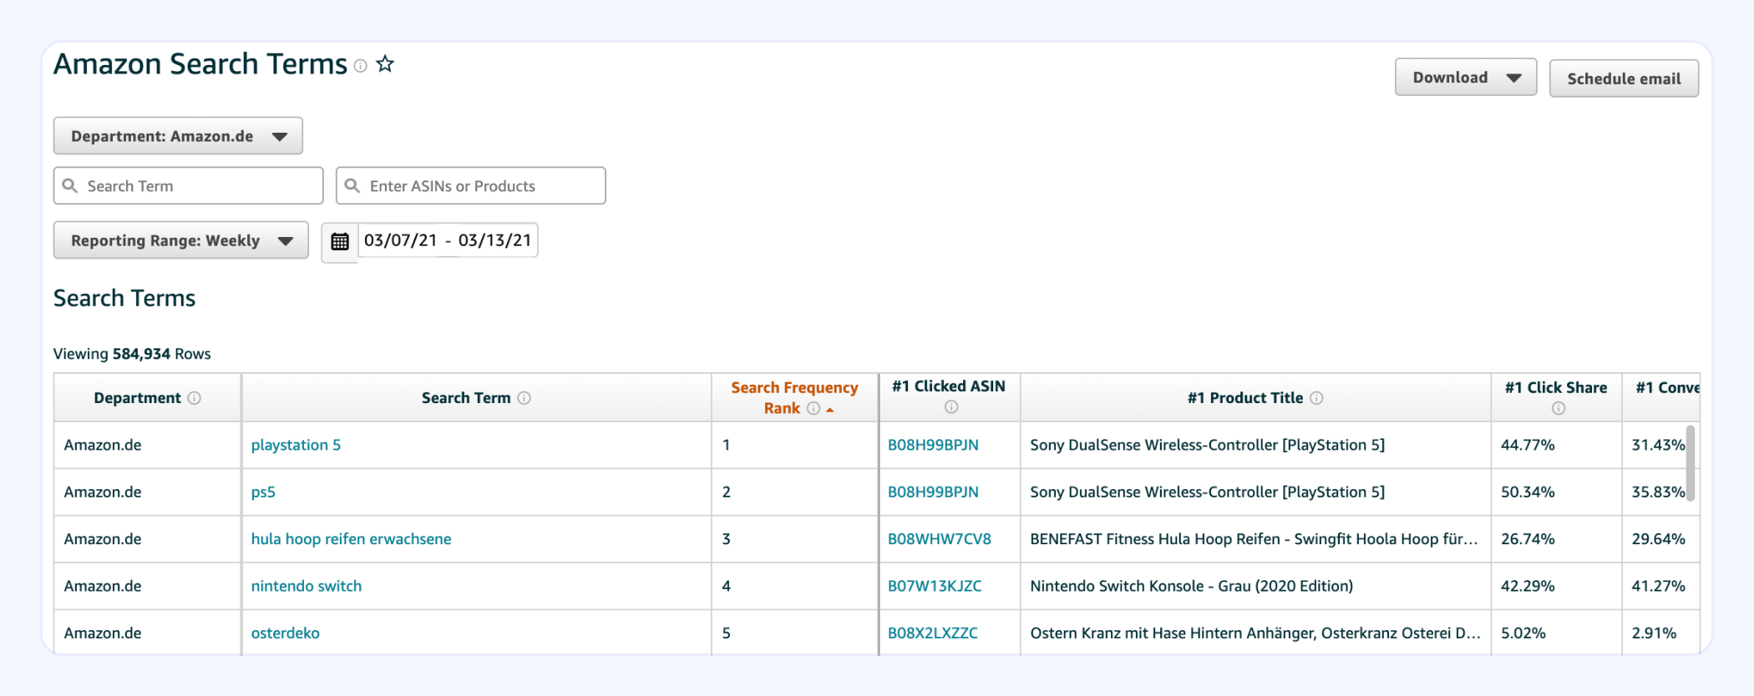Screen dimensions: 1754x696
Task: Open ASIN B08X2LXZZC link
Action: [x=933, y=633]
